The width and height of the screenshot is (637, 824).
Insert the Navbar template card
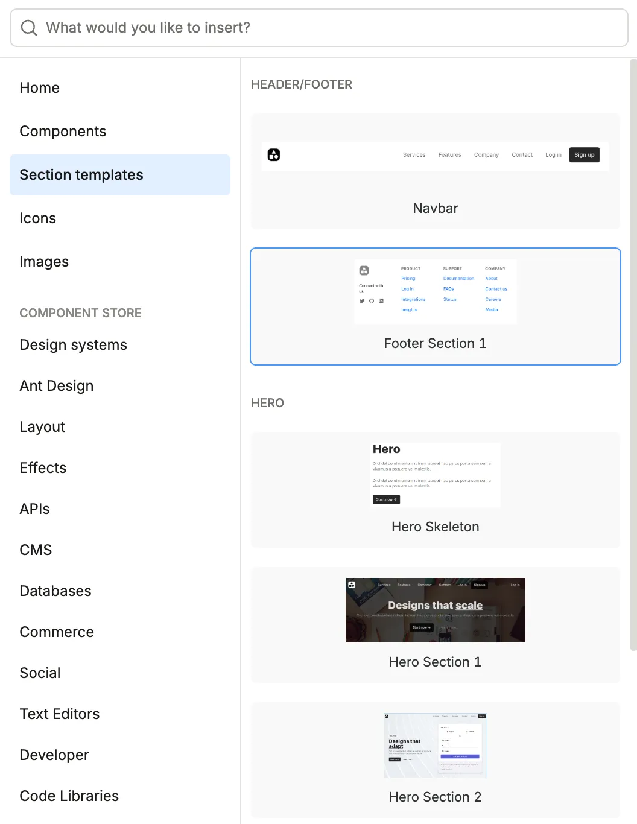[436, 171]
